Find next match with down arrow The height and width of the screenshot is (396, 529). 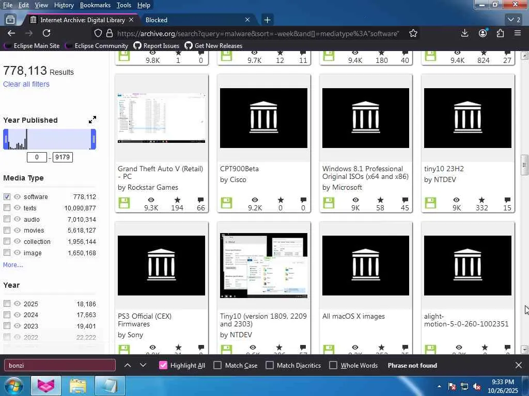pyautogui.click(x=143, y=366)
